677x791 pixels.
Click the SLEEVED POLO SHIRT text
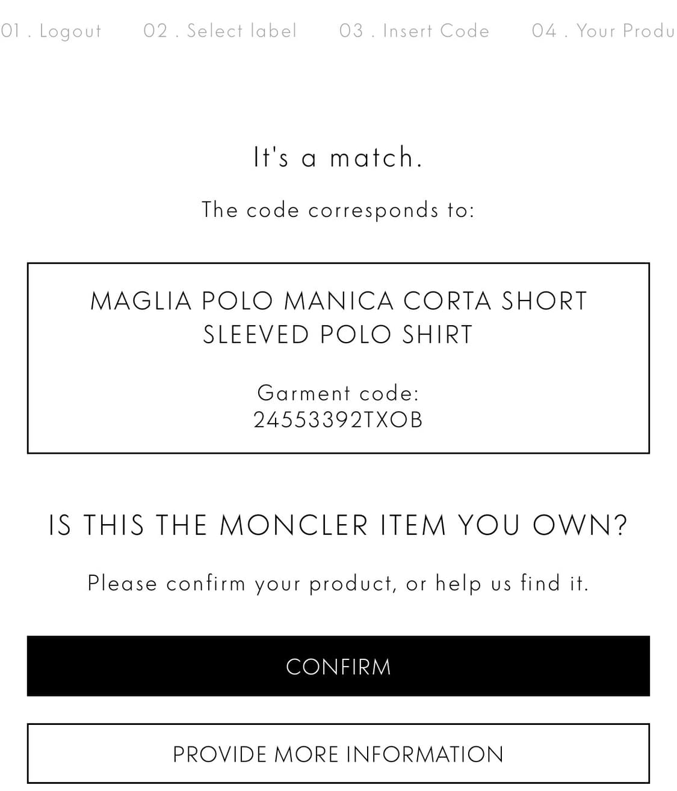point(338,335)
